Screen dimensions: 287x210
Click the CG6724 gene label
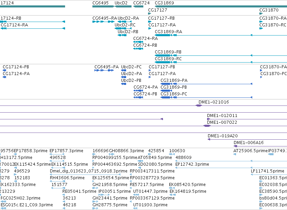pyautogui.click(x=141, y=3)
